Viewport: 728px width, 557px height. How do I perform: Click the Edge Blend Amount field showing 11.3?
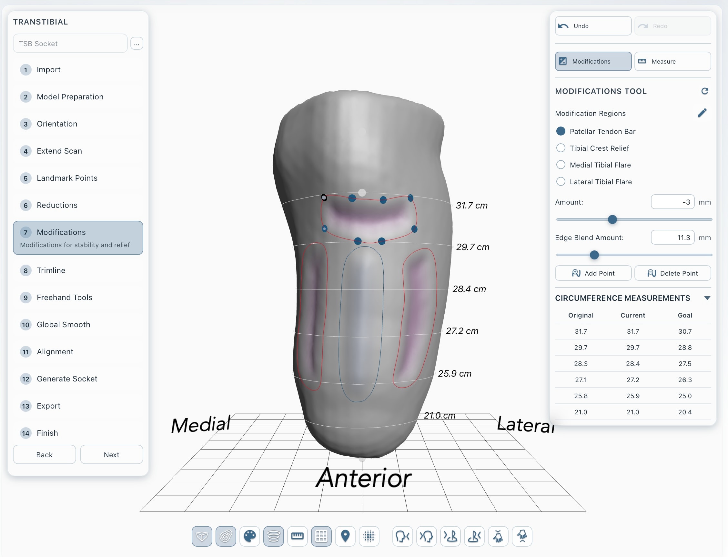pos(672,238)
